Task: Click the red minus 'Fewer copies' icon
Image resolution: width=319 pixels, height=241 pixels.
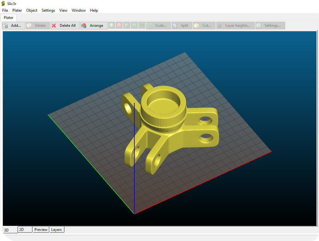Action: click(119, 26)
